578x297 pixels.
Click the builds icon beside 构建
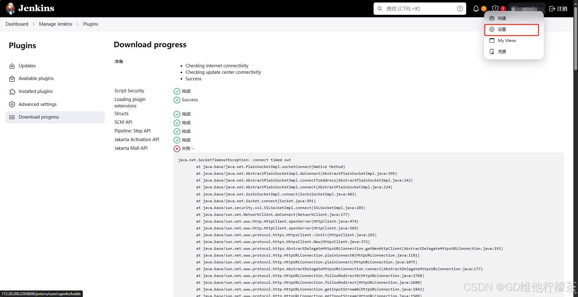(x=492, y=18)
